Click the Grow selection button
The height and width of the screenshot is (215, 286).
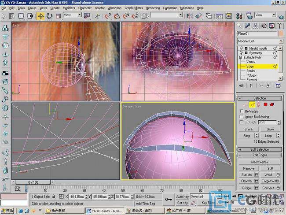(270, 129)
